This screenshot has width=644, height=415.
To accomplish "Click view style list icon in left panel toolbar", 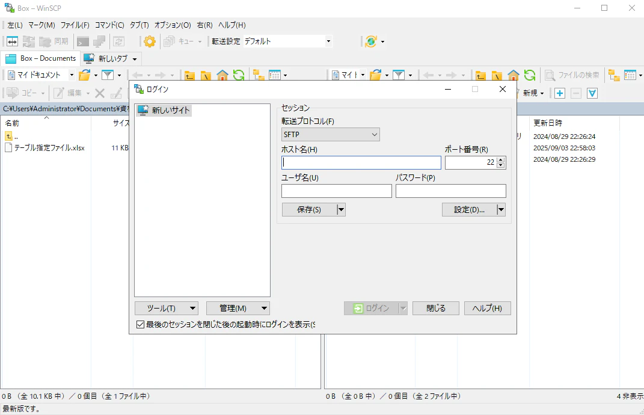I will [x=274, y=75].
